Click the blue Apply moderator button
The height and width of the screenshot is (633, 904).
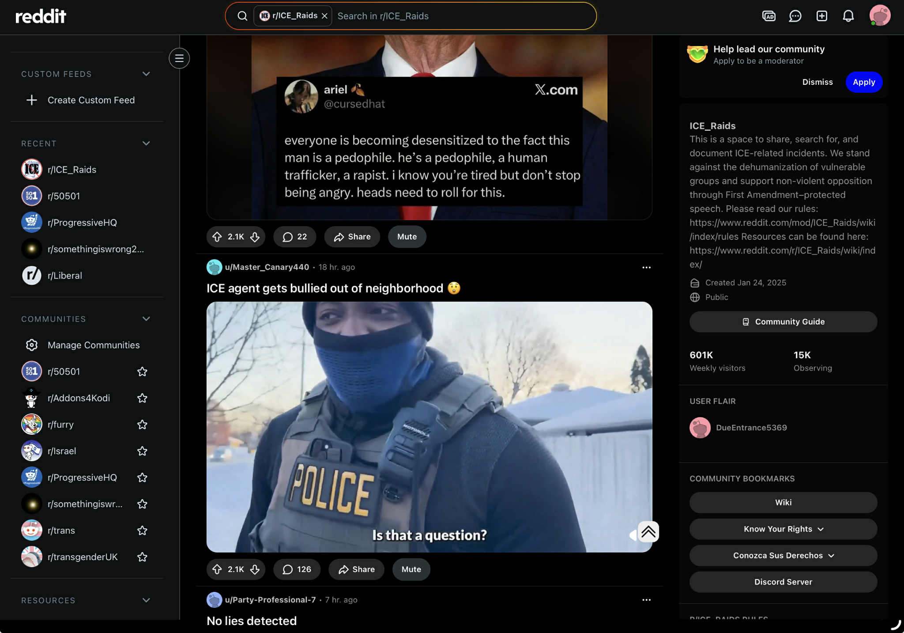[863, 82]
